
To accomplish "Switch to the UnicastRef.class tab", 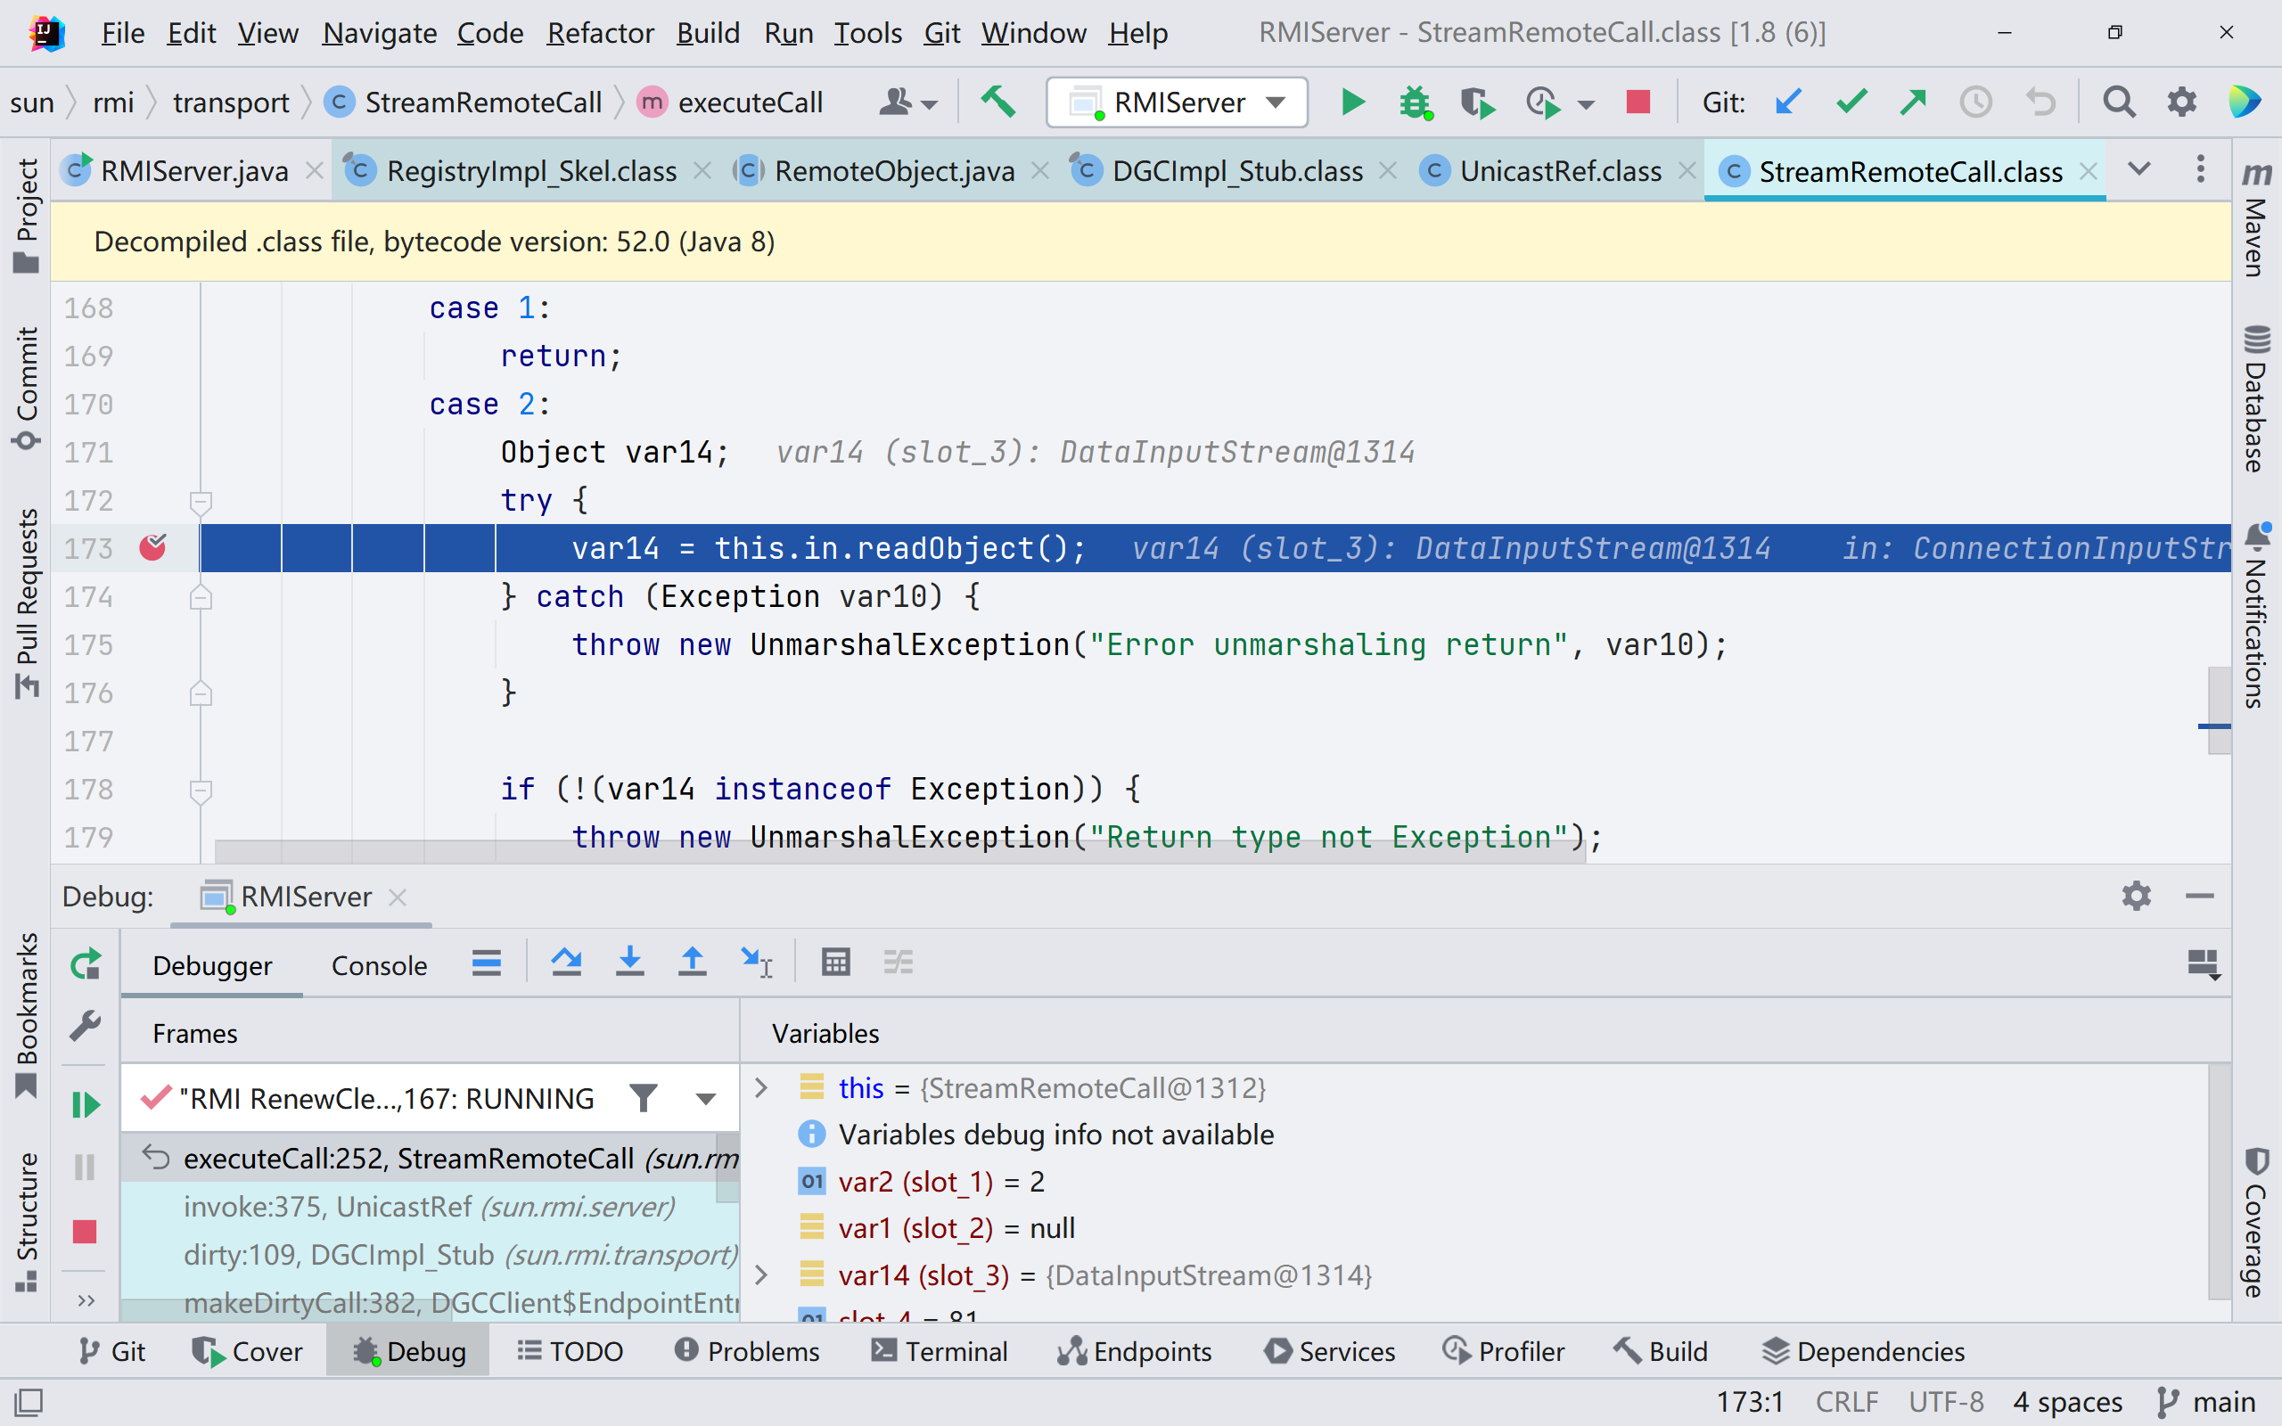I will point(1559,171).
